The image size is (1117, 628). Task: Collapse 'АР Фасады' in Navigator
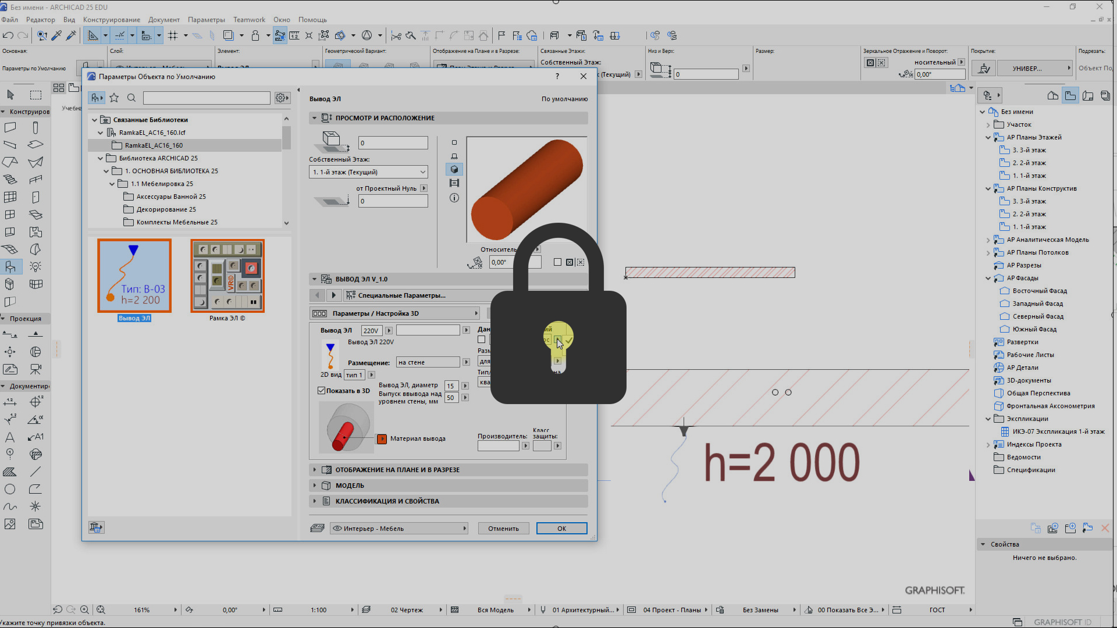[988, 278]
